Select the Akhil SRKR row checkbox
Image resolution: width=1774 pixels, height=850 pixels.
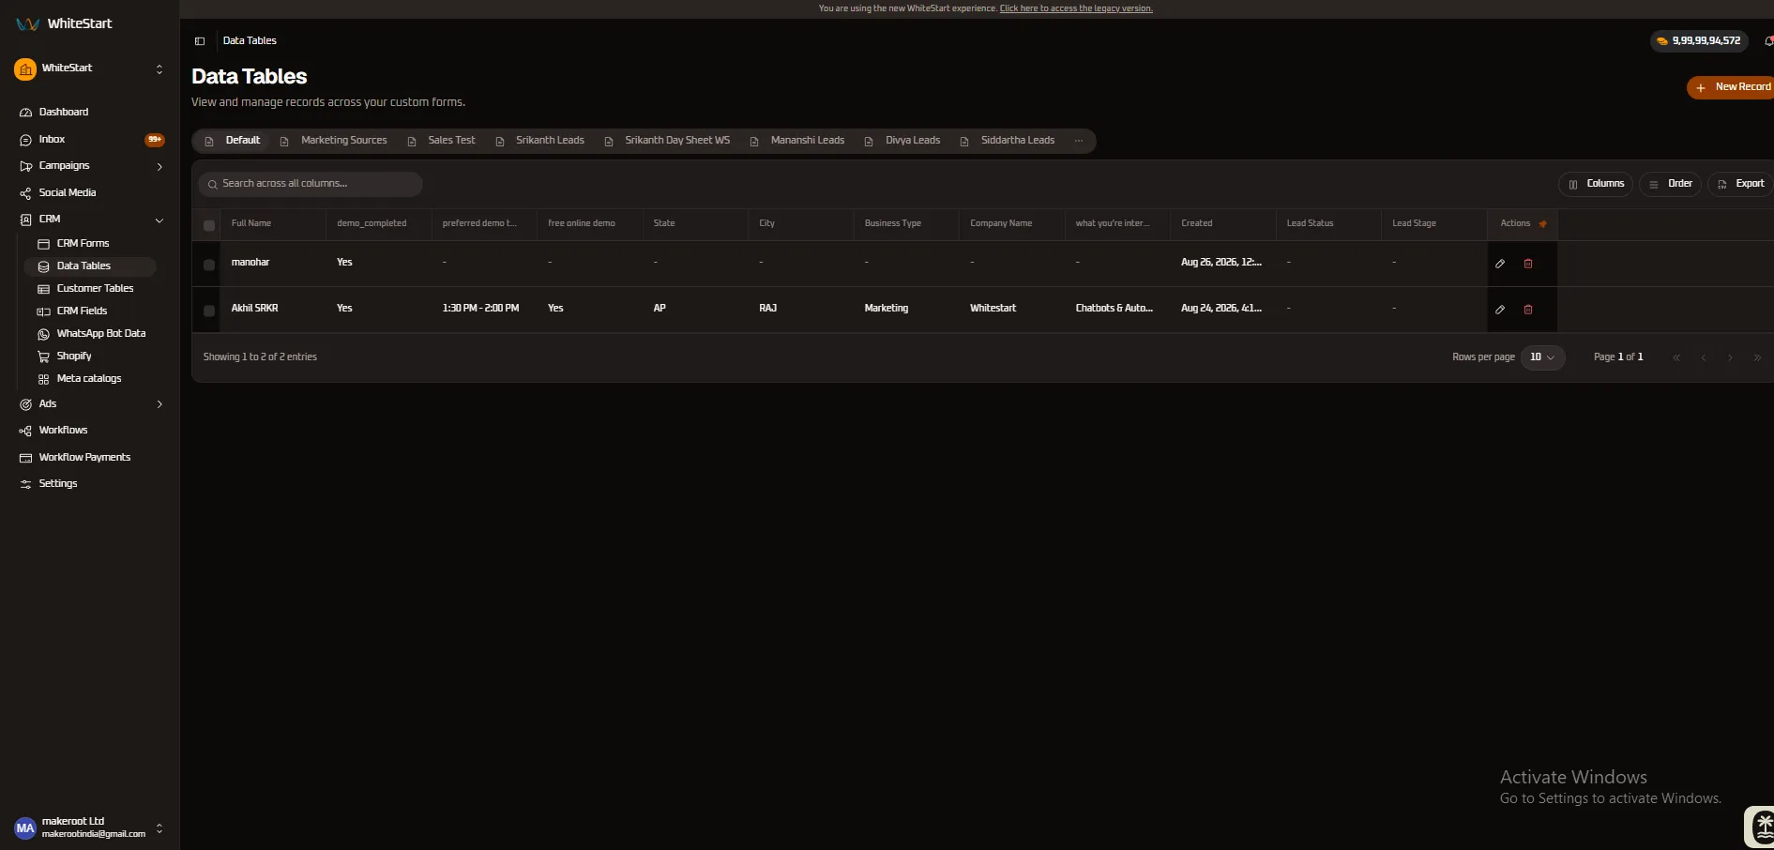[209, 311]
